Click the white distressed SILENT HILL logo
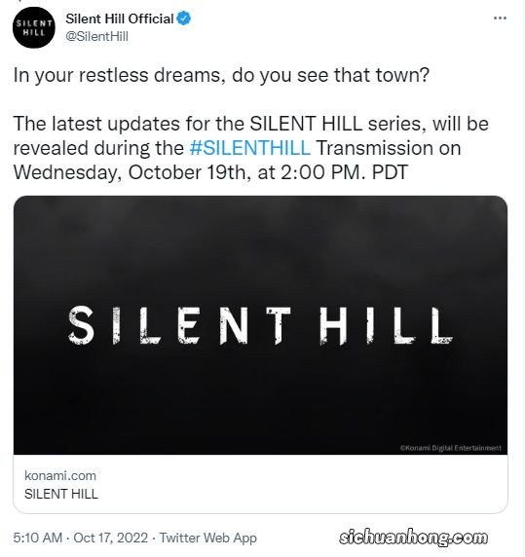 point(260,325)
